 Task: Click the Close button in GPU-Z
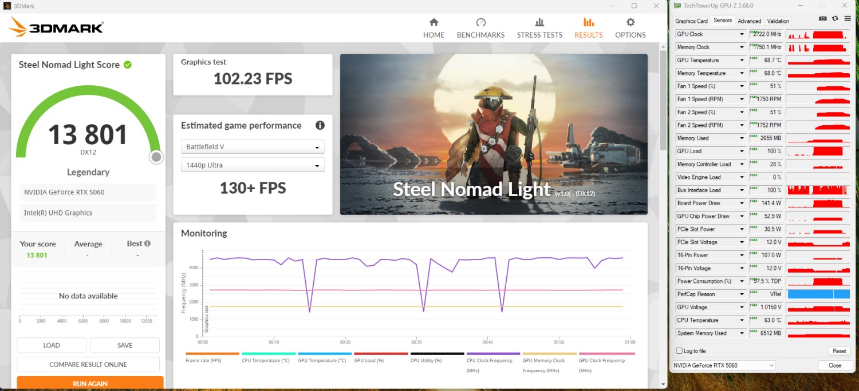click(x=835, y=365)
